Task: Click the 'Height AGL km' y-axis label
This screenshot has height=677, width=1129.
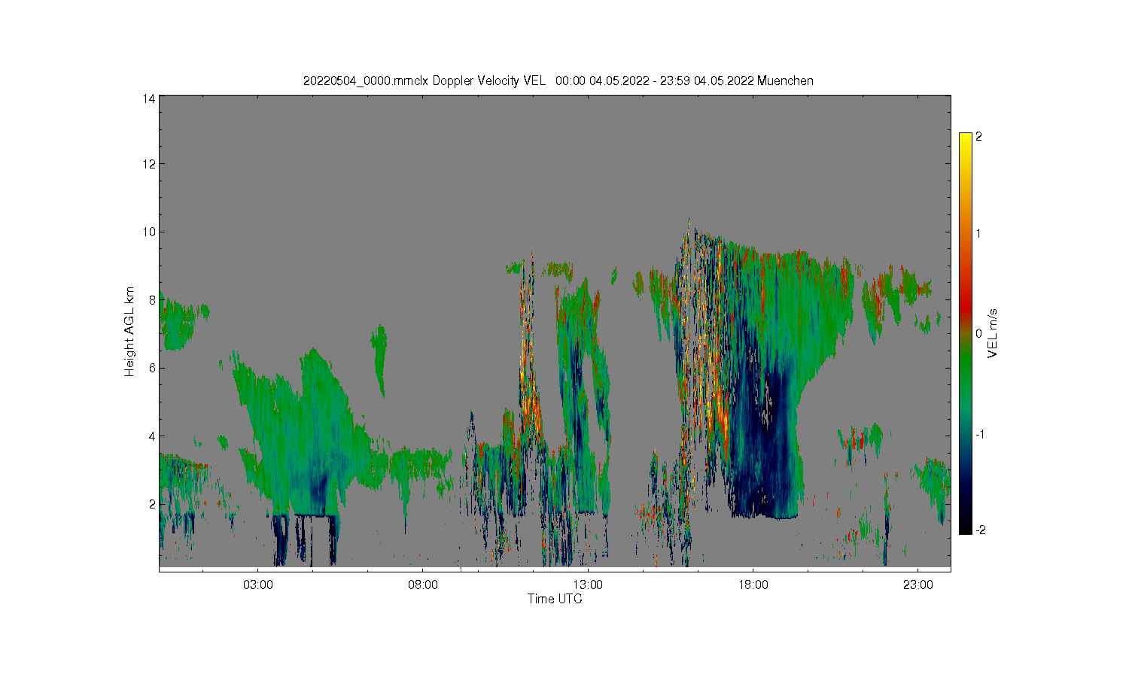Action: tap(129, 332)
